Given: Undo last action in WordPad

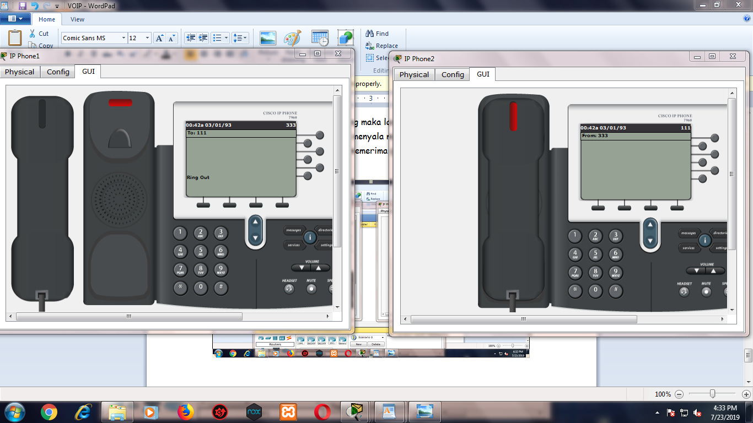Looking at the screenshot, I should coord(35,6).
